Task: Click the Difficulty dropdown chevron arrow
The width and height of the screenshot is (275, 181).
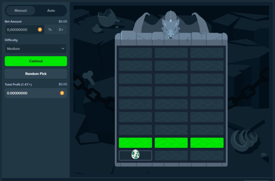Action: click(63, 49)
